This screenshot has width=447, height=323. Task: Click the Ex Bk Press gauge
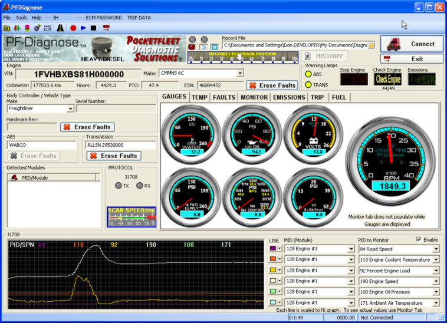[x=313, y=197]
